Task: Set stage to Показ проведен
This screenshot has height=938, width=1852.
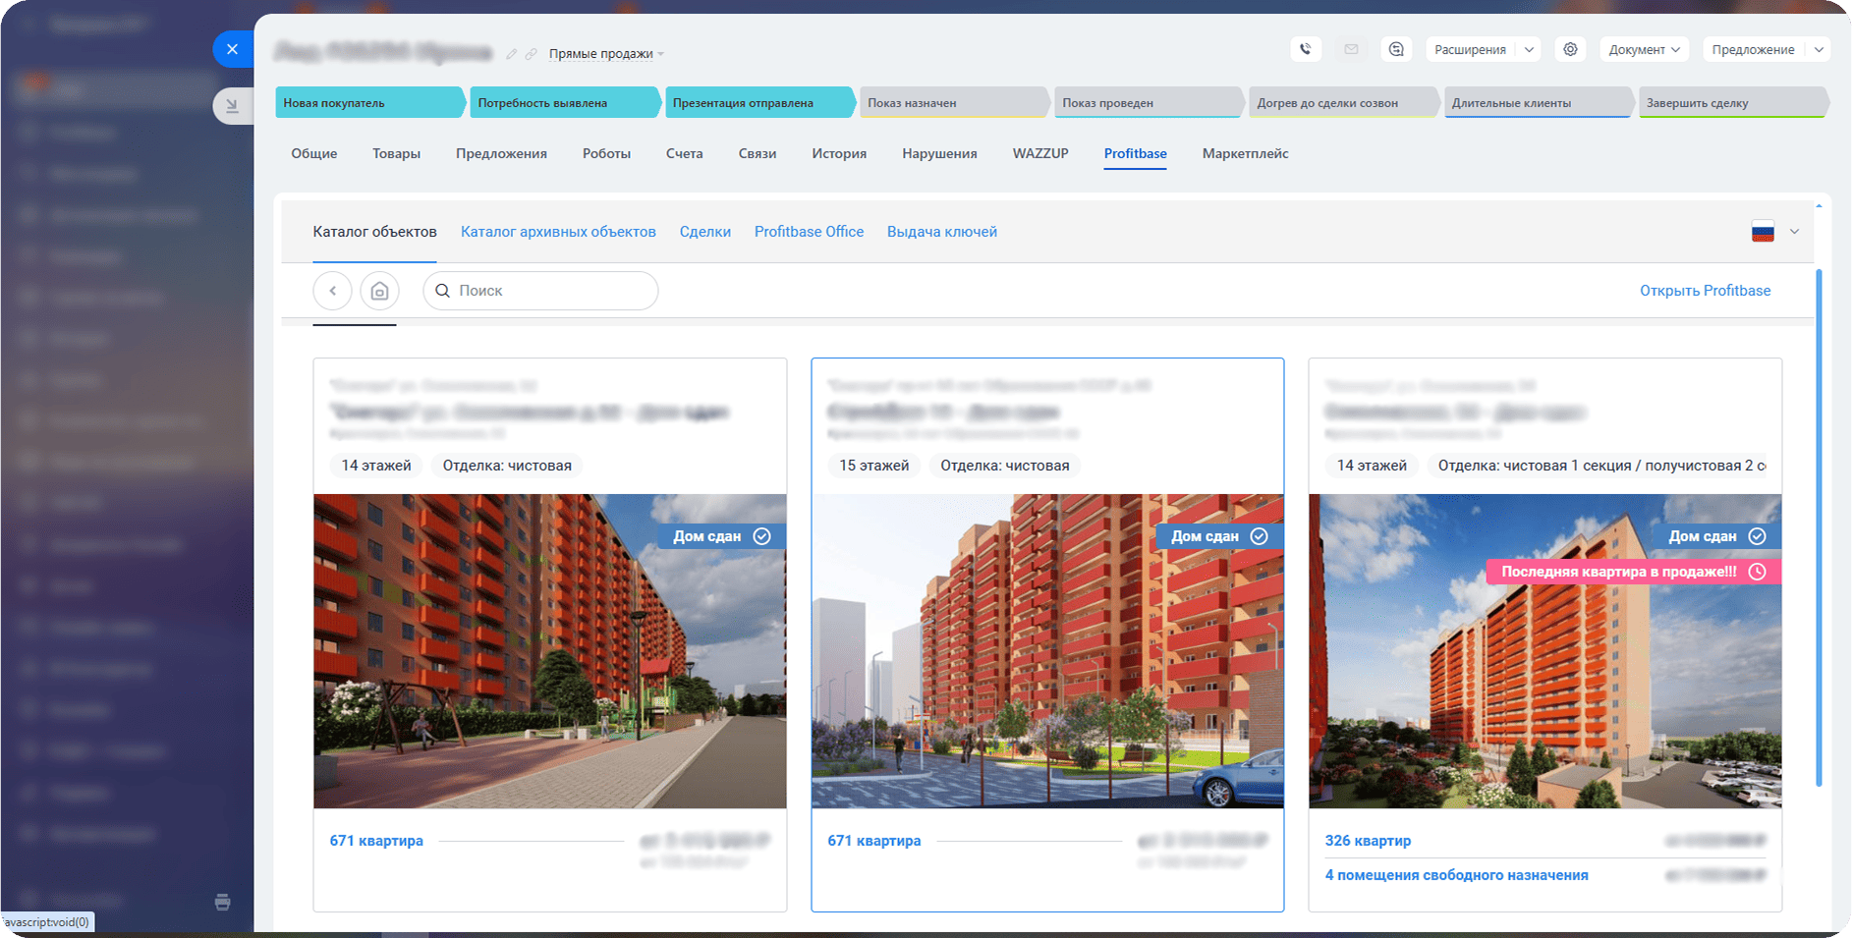Action: (1146, 103)
